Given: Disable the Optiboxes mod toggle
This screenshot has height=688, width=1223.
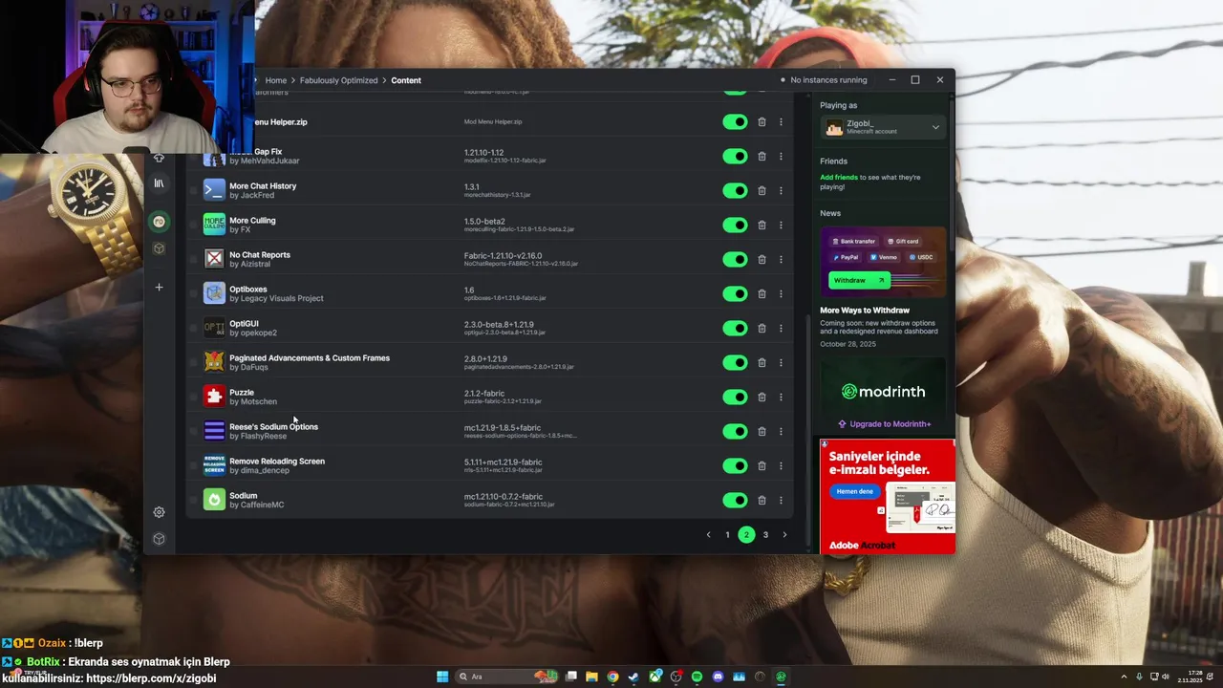Looking at the screenshot, I should 735,293.
